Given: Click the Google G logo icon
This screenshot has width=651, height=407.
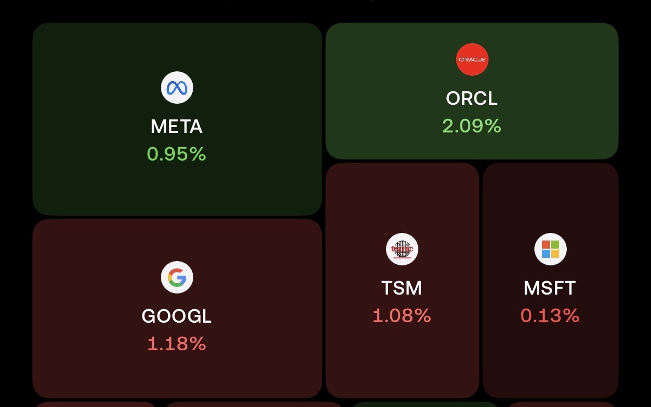Looking at the screenshot, I should click(x=177, y=277).
